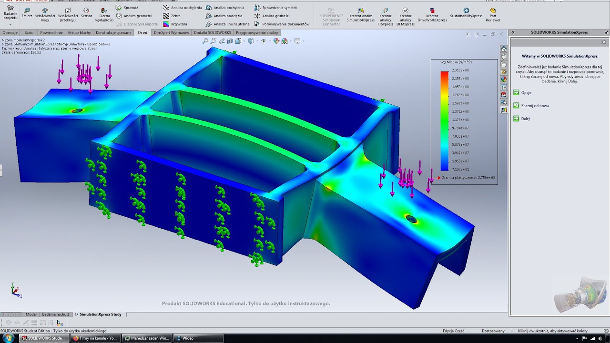Click Zacznij od nowa button

531,106
